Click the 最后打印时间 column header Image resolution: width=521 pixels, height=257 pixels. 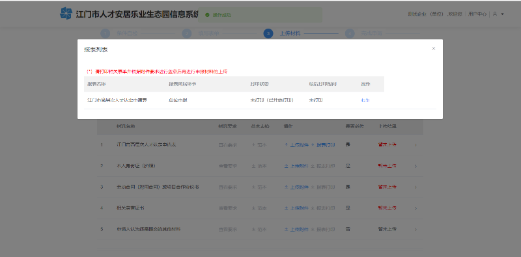point(322,84)
